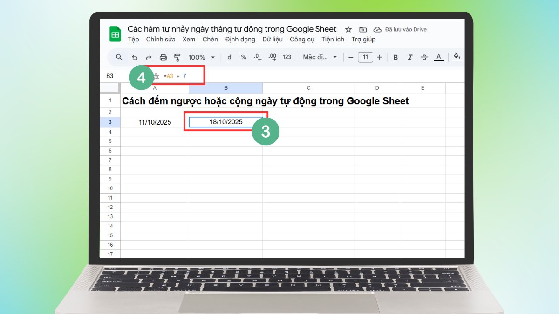Open the zoom level dropdown
This screenshot has width=559, height=314.
point(200,57)
